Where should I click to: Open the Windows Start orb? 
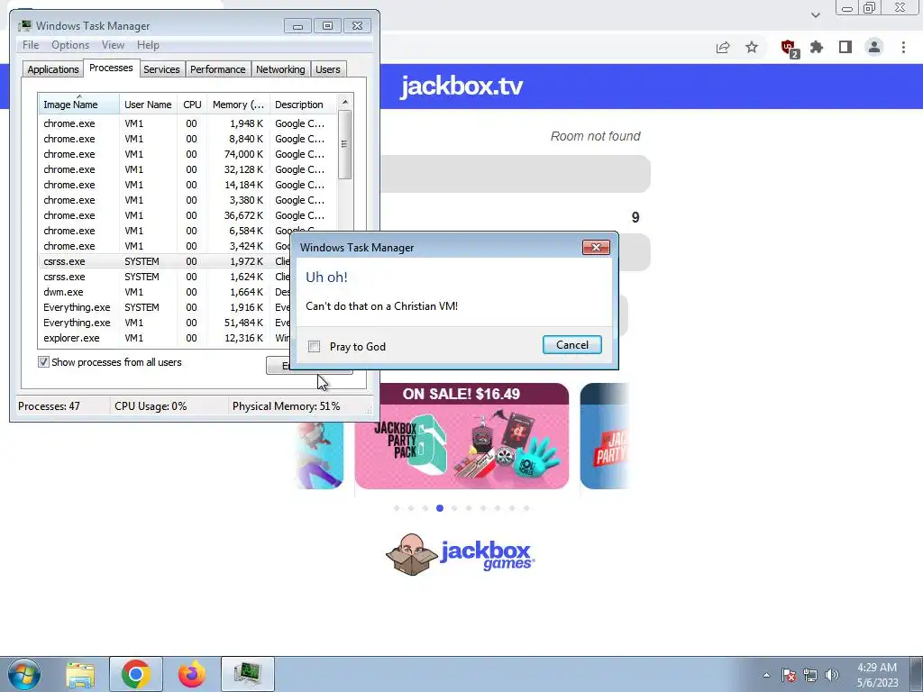click(24, 674)
